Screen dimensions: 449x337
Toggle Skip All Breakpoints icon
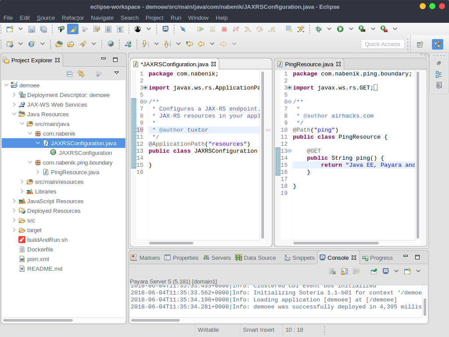coord(183,29)
